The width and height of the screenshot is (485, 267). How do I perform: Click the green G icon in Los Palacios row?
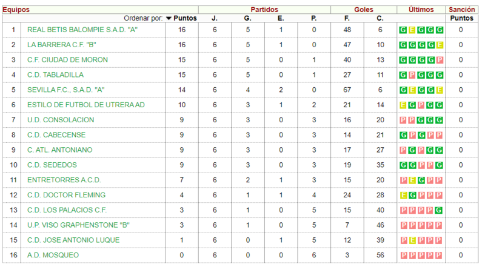pos(438,211)
